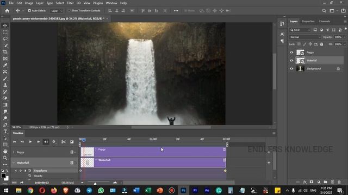Delete layer with trash icon
This screenshot has width=348, height=195.
[339, 182]
